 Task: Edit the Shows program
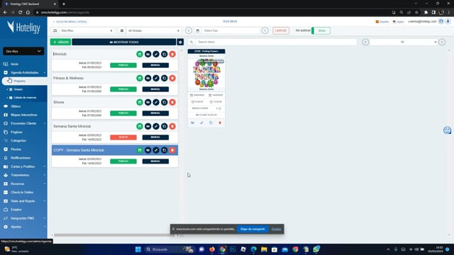pos(156,102)
